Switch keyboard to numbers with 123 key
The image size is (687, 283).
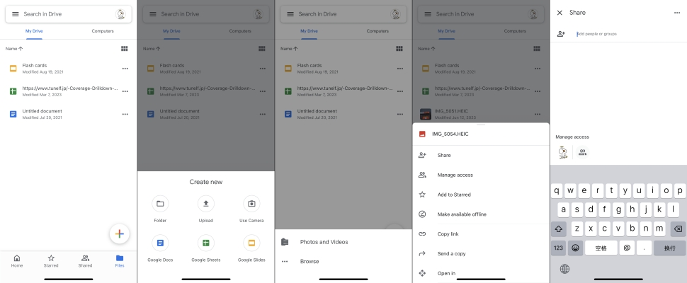[559, 248]
